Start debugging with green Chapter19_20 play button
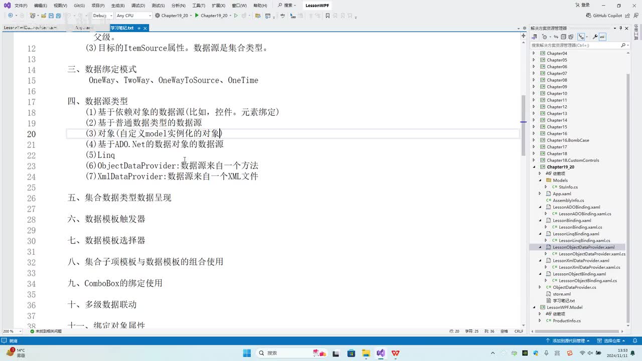 click(211, 16)
